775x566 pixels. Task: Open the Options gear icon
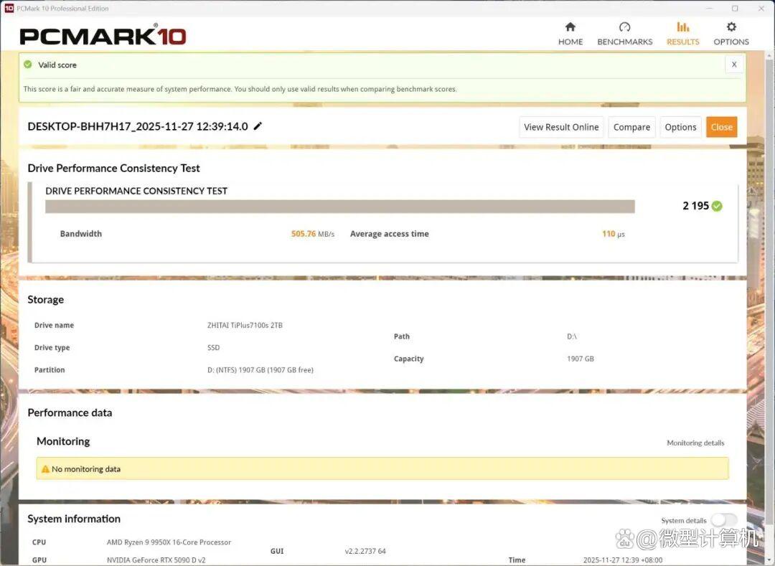pyautogui.click(x=731, y=27)
